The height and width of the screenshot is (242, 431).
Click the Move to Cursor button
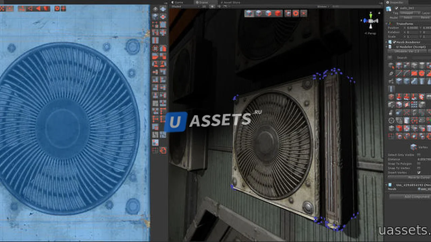[409, 177]
